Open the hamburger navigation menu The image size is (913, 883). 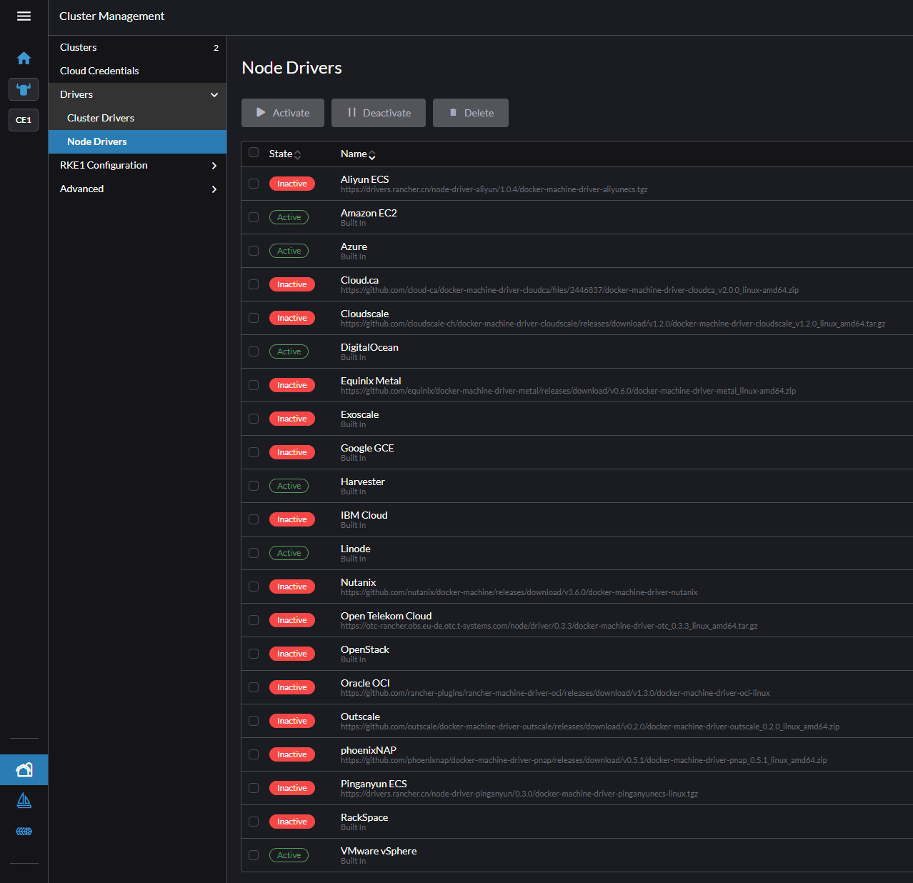click(24, 16)
